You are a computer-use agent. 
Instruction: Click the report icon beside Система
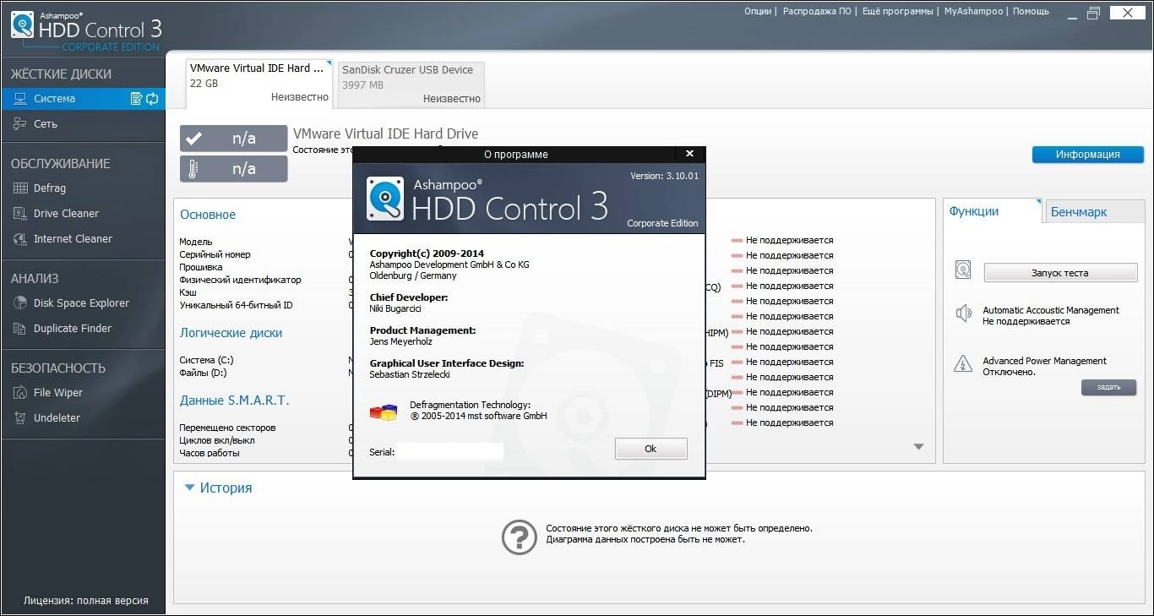(136, 99)
